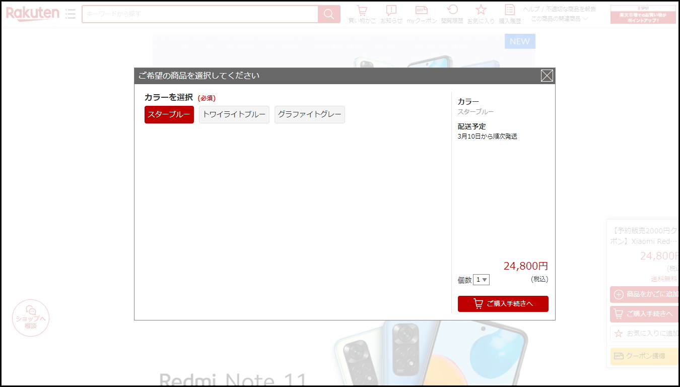Click sidebar ご購入手続きへ behind dialog

[x=645, y=314]
